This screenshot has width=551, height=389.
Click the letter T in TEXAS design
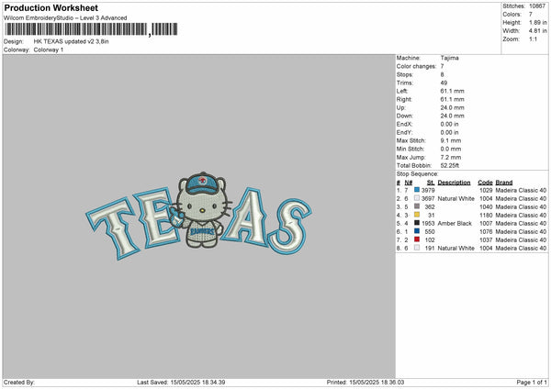tap(112, 228)
